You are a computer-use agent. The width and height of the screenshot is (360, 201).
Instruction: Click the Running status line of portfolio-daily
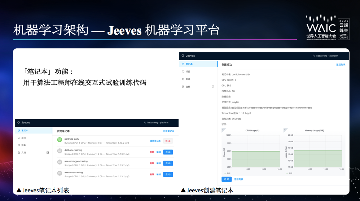(97, 143)
